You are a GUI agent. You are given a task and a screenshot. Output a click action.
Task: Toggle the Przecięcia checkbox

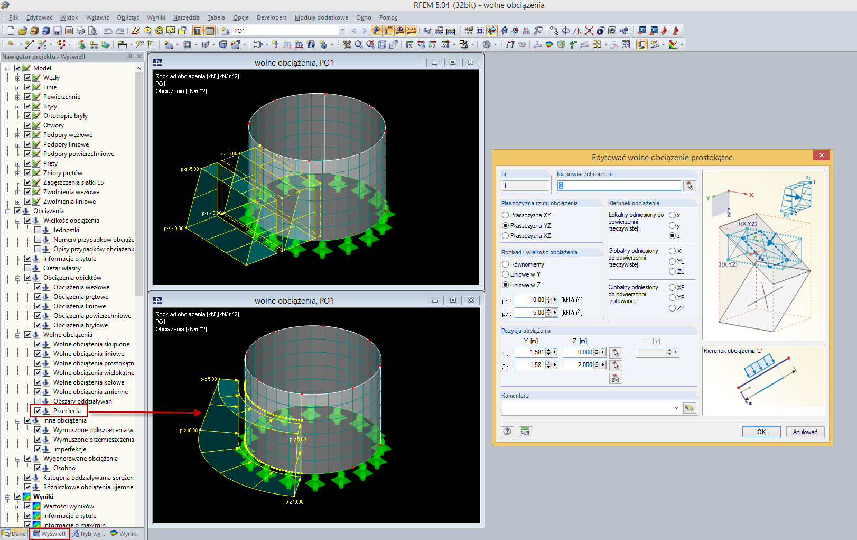(x=38, y=411)
